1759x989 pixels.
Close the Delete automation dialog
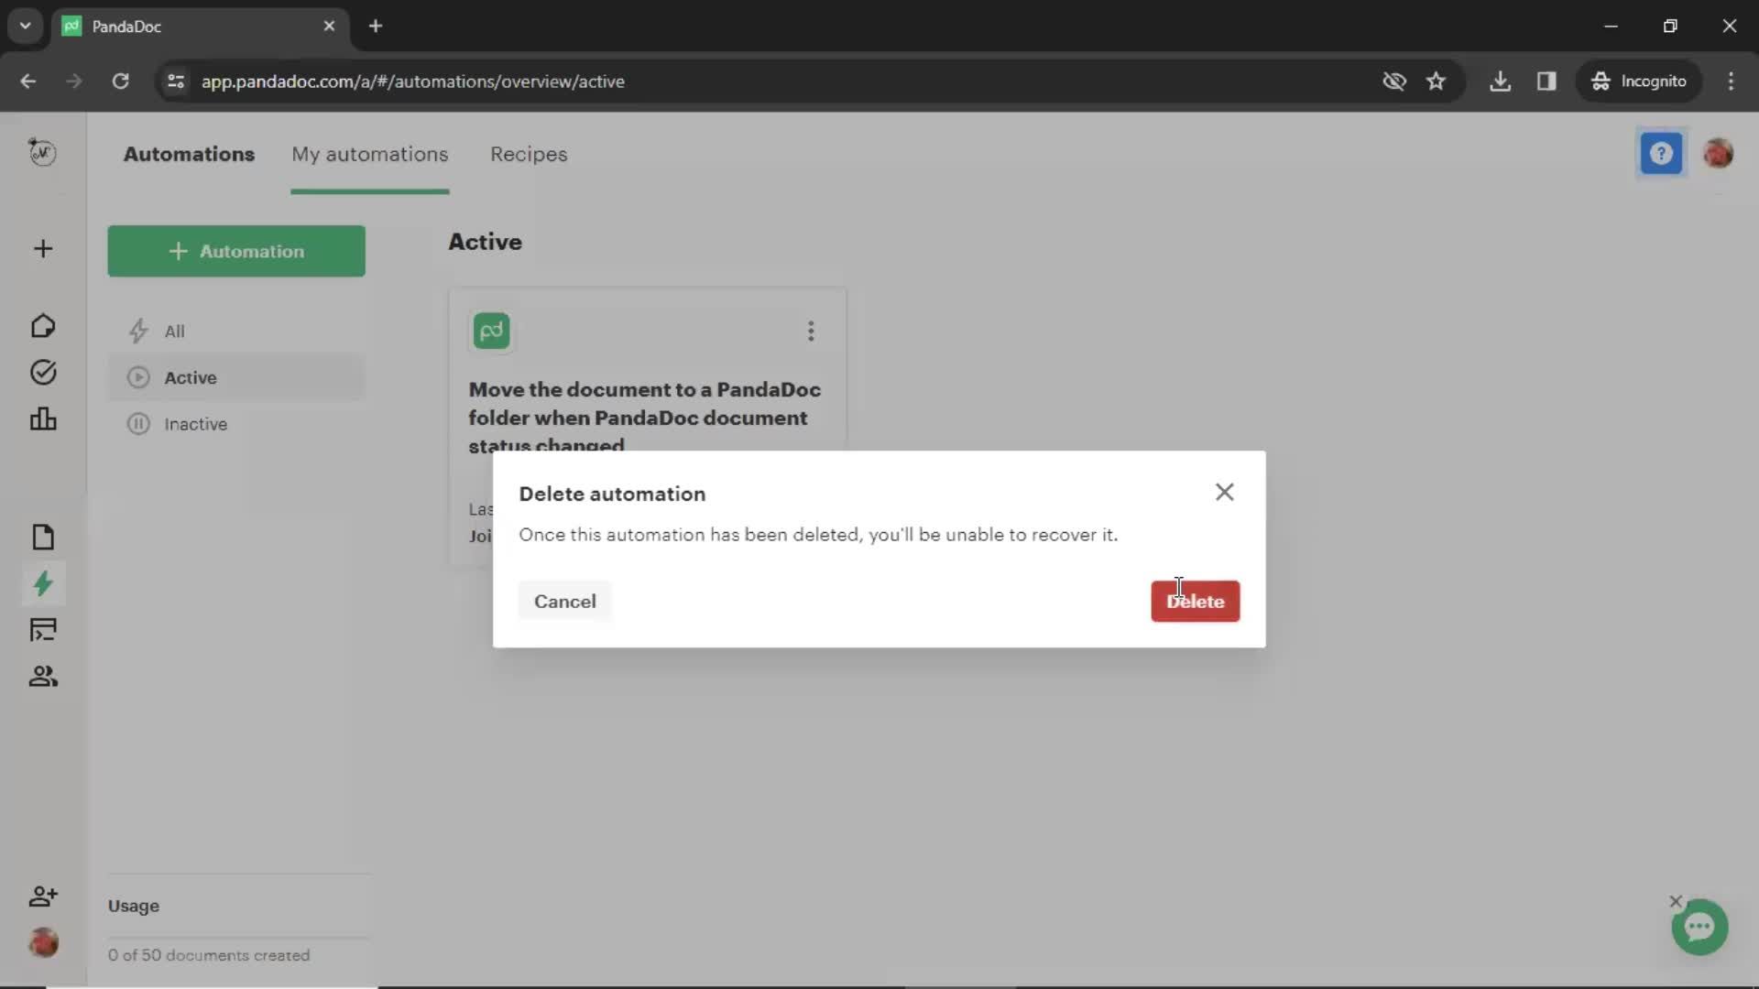pos(1224,492)
